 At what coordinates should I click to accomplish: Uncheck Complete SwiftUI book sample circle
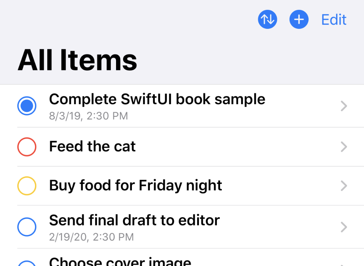[x=27, y=106]
